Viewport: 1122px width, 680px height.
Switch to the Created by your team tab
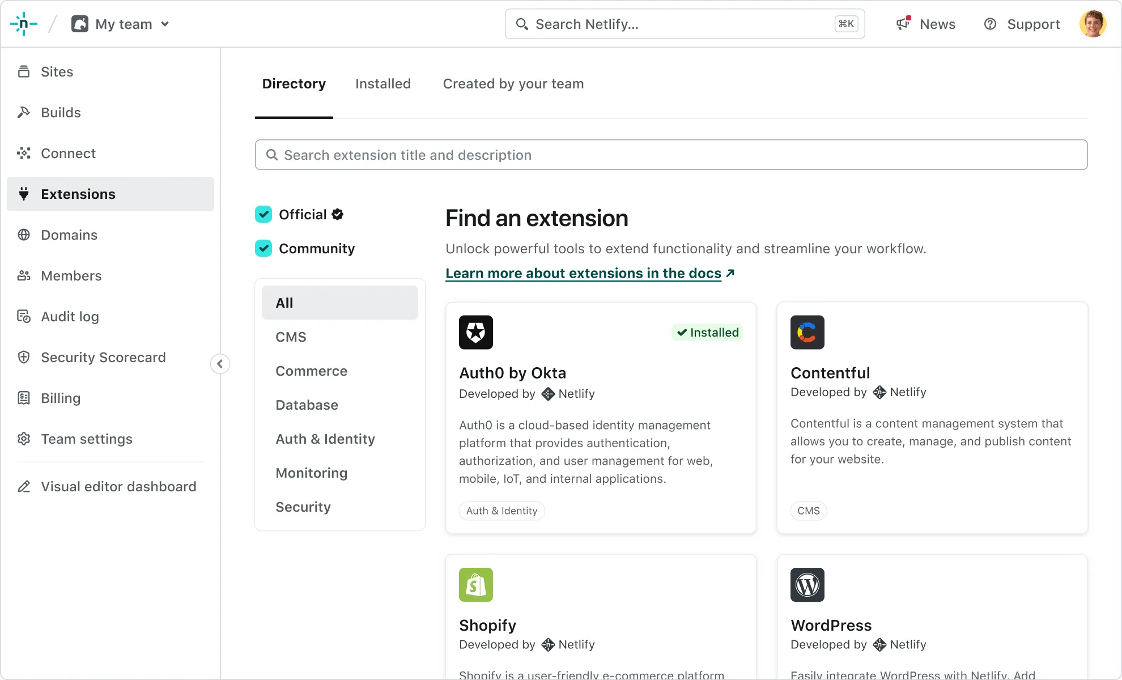click(x=514, y=84)
